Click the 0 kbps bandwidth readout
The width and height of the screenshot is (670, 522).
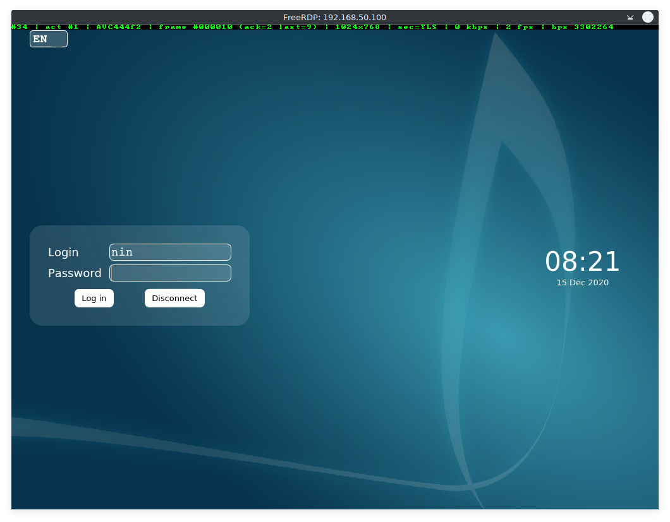(x=471, y=27)
